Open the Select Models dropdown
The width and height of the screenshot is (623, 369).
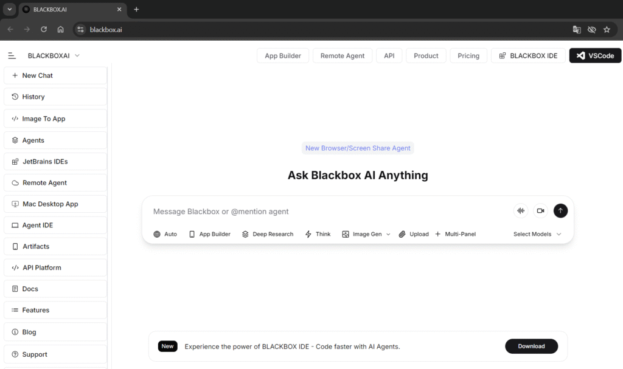[x=537, y=235]
